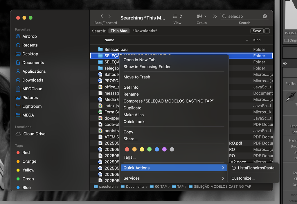Click the Back arrow in Finder toolbar
Image resolution: width=297 pixels, height=204 pixels.
coord(102,16)
